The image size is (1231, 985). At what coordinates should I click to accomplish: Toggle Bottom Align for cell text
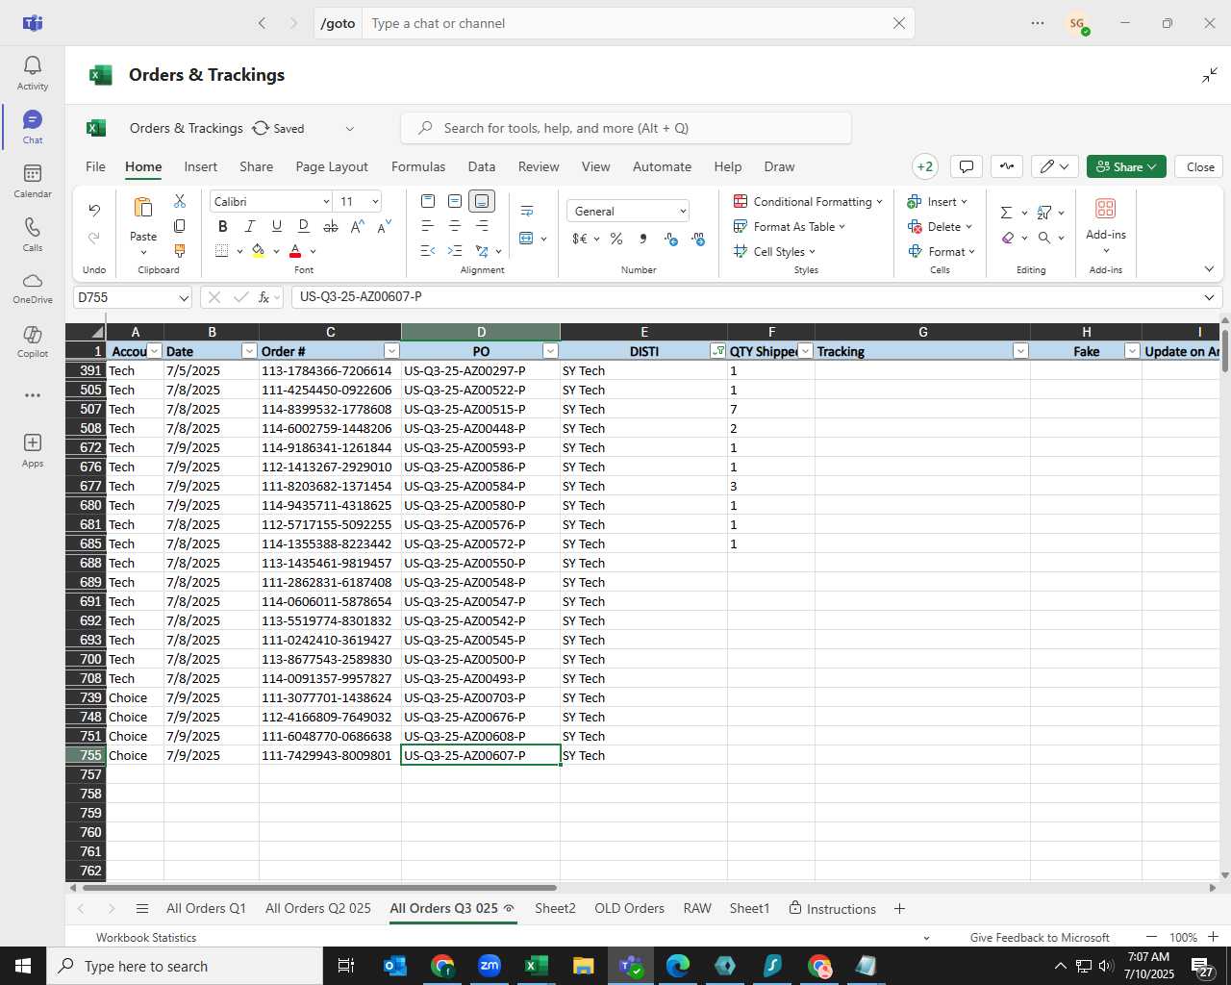[x=482, y=201]
